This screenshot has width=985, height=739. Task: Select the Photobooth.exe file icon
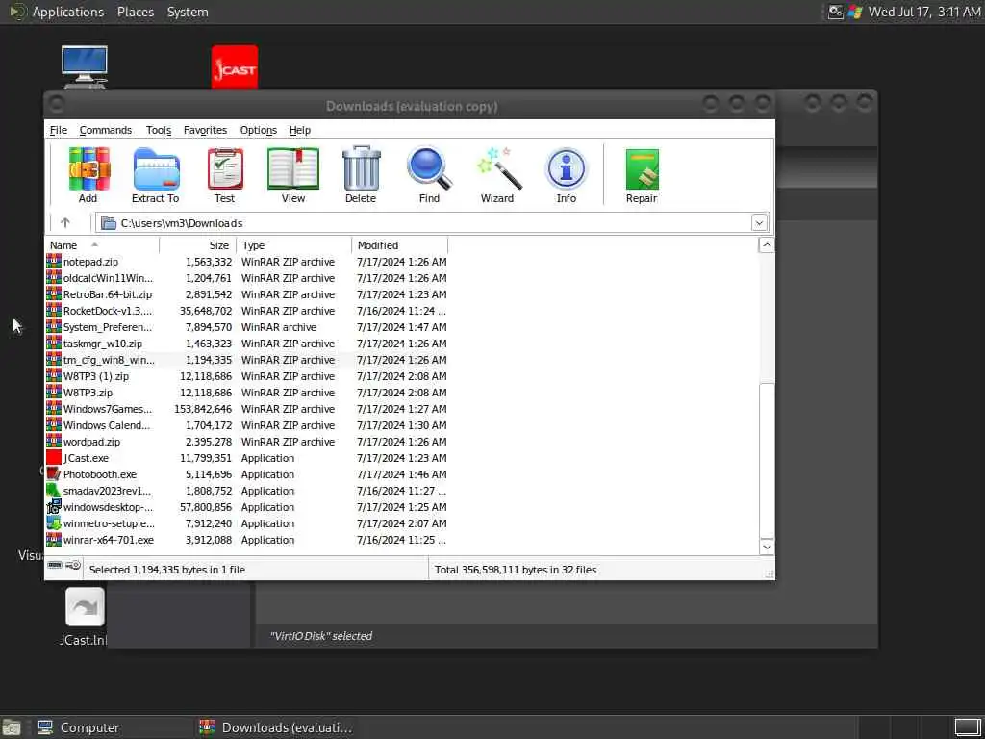(x=54, y=474)
